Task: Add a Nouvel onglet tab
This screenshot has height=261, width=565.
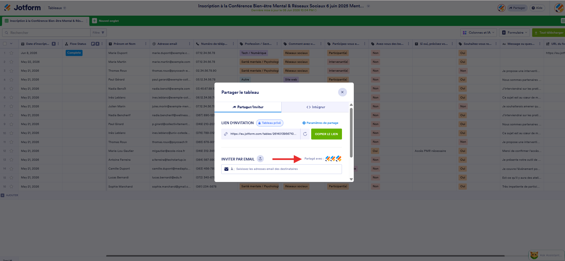Action: coord(106,21)
